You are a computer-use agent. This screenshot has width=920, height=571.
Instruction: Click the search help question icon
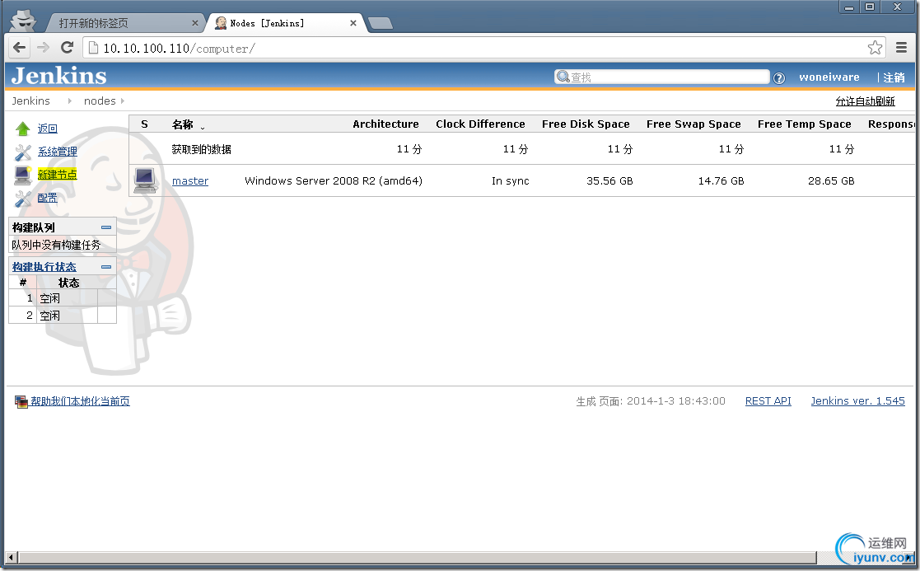point(779,78)
